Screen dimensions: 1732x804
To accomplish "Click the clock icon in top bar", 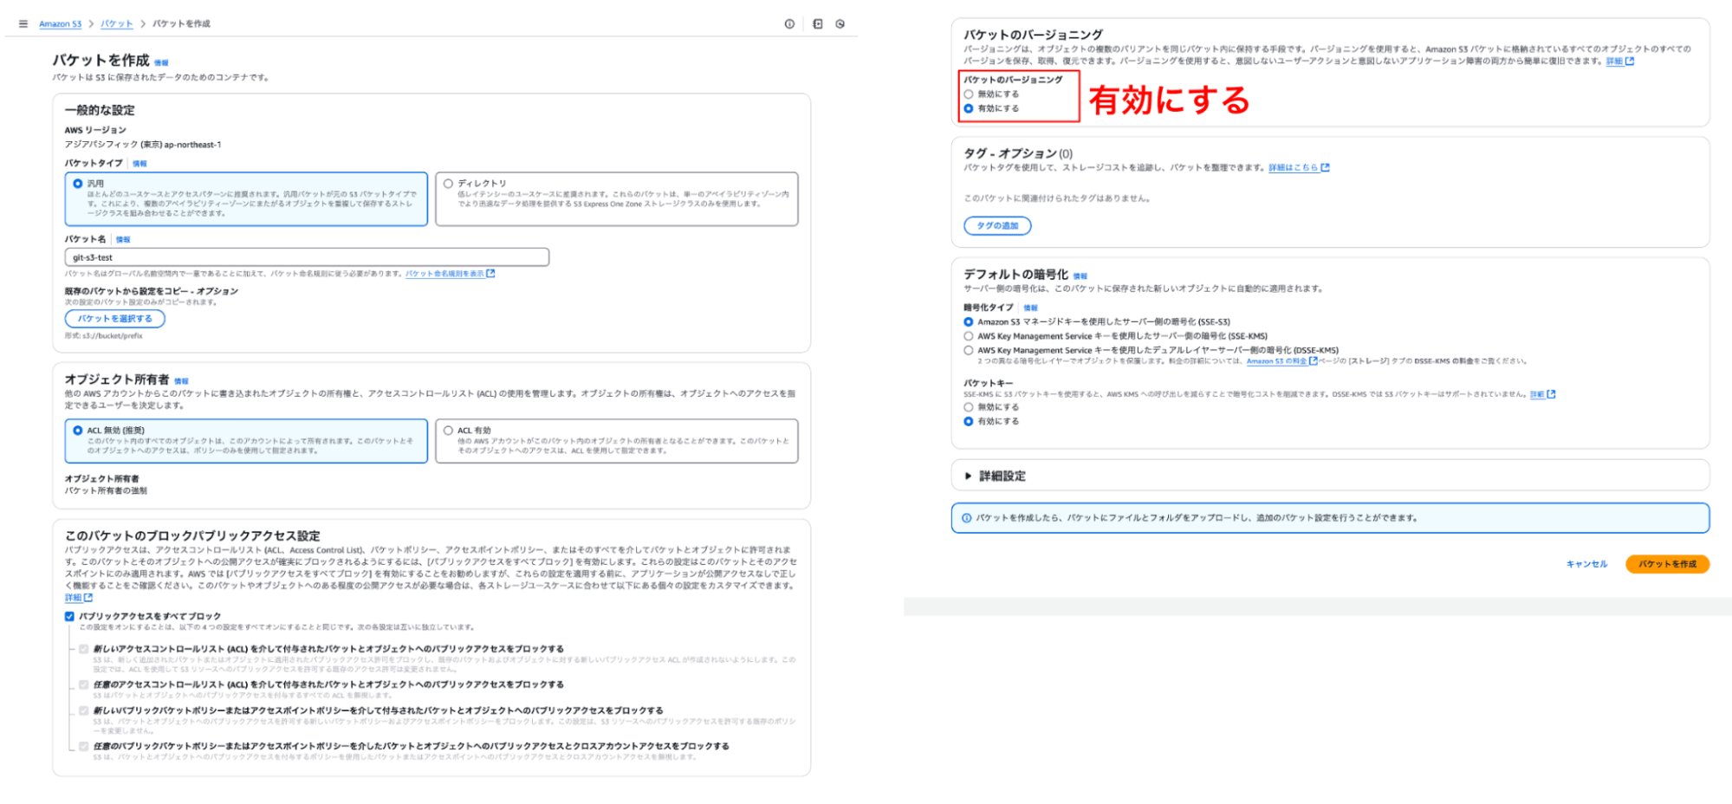I will 840,24.
